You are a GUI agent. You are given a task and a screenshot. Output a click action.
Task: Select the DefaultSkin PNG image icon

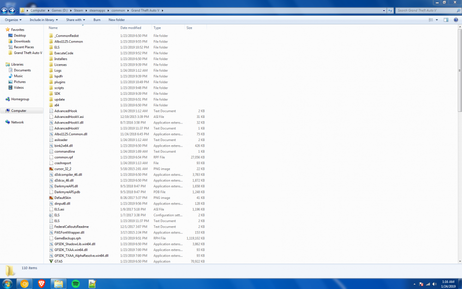tap(51, 198)
